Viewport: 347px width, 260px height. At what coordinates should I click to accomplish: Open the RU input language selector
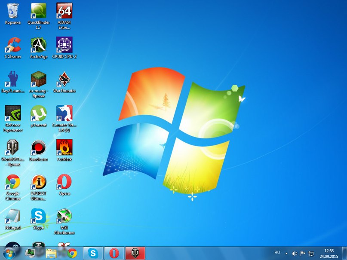277,253
